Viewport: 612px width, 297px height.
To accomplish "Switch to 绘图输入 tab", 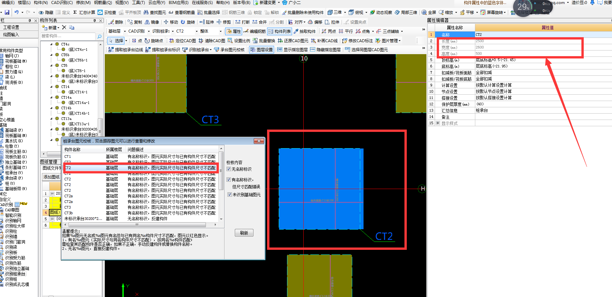I will (x=19, y=35).
